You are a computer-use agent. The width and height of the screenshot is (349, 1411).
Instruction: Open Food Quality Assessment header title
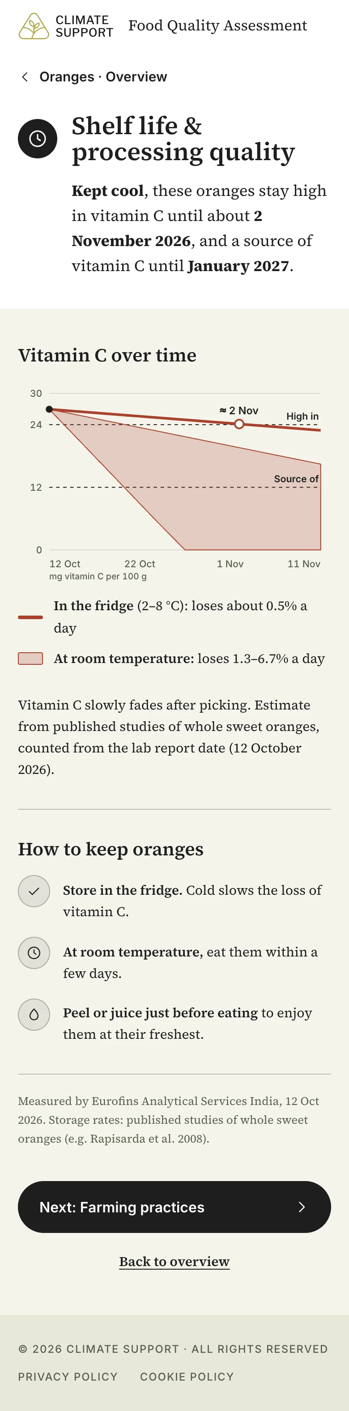(217, 26)
